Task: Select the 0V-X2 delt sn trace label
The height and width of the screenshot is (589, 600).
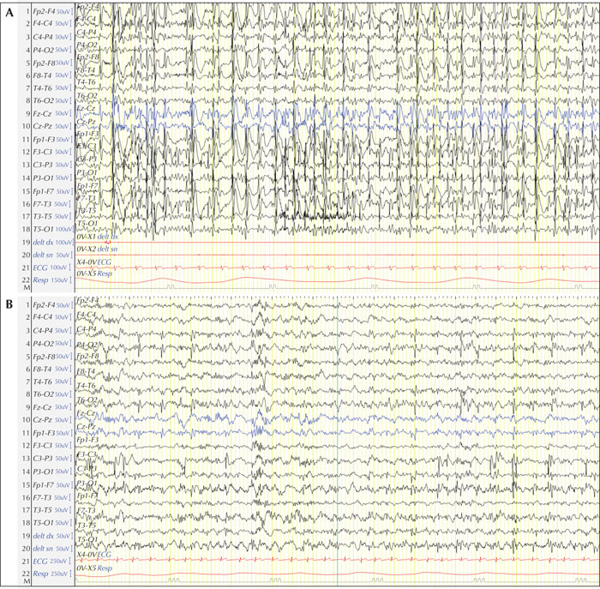Action: point(97,249)
